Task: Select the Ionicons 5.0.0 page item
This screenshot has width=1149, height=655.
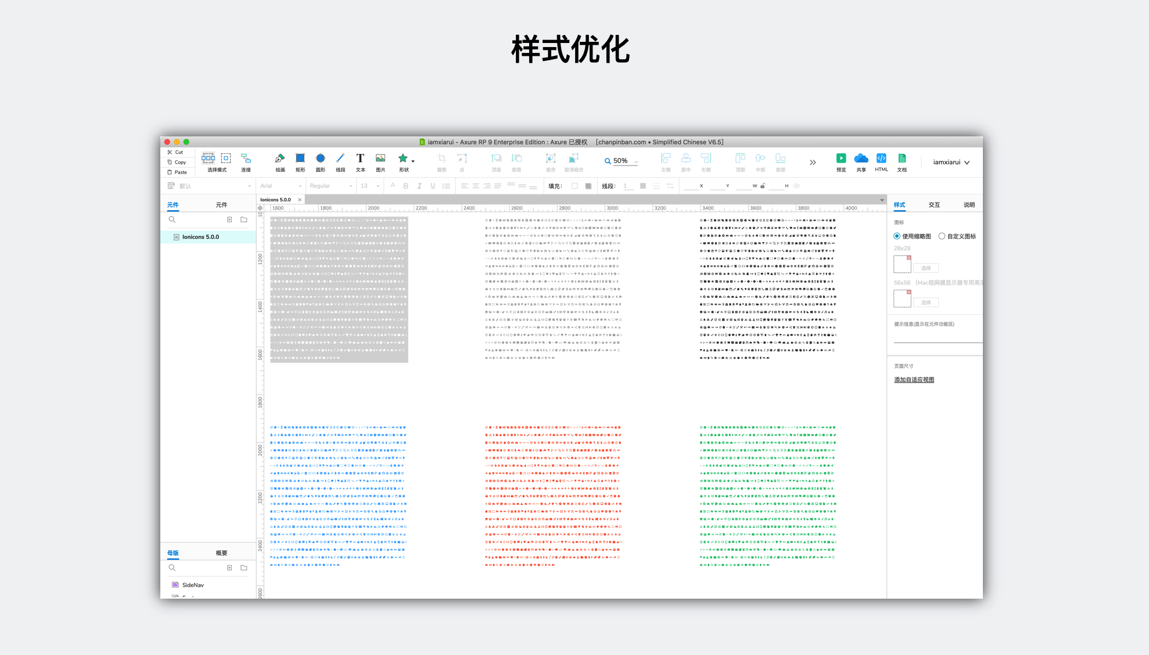Action: pyautogui.click(x=200, y=237)
